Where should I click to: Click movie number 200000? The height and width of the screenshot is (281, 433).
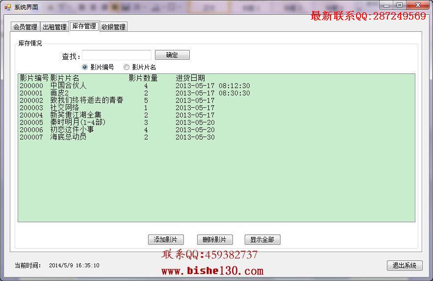pos(31,86)
